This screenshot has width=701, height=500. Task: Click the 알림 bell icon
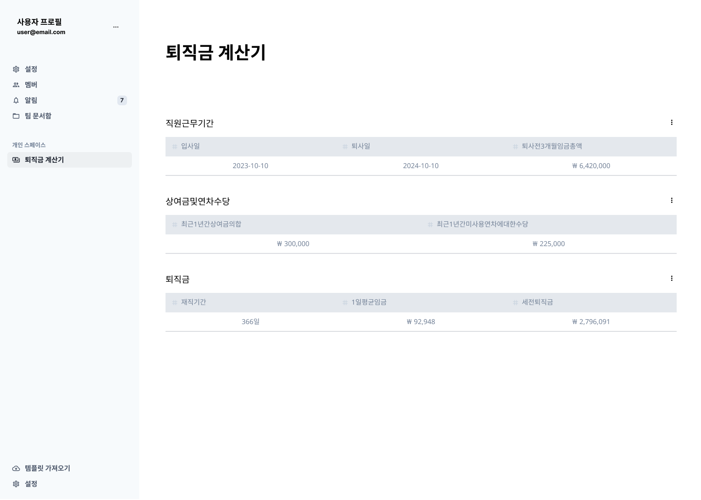click(16, 100)
